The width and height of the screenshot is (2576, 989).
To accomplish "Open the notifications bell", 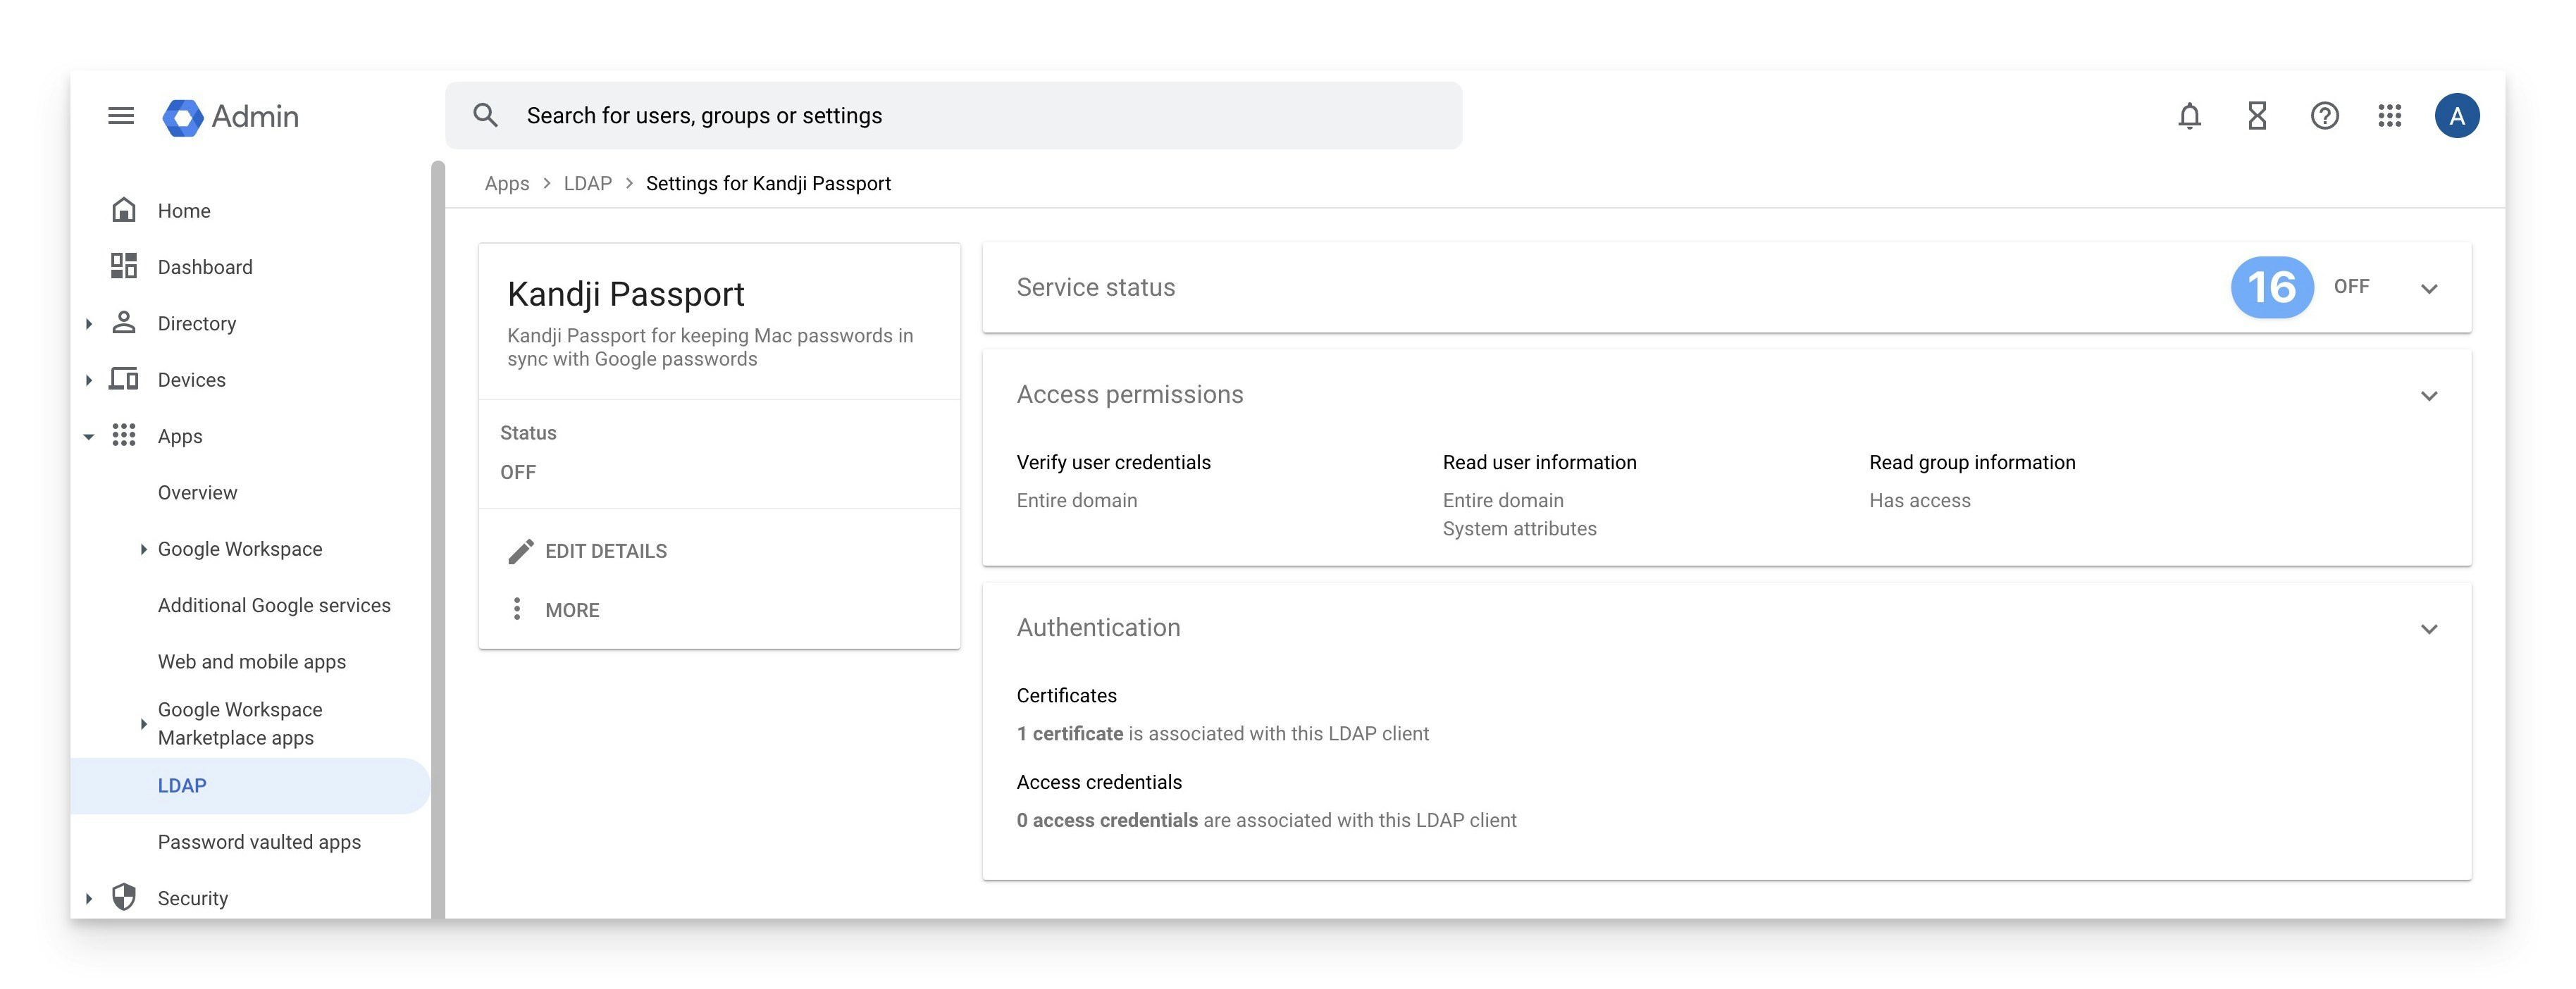I will pos(2189,116).
